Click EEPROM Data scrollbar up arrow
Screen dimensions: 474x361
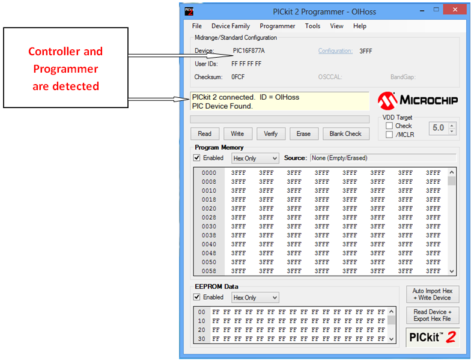tap(391, 311)
